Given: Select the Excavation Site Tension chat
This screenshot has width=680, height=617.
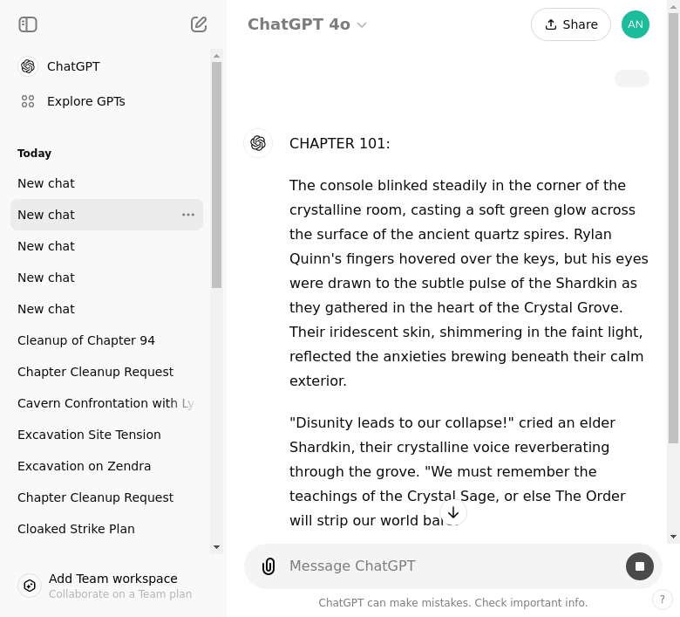Looking at the screenshot, I should point(89,435).
